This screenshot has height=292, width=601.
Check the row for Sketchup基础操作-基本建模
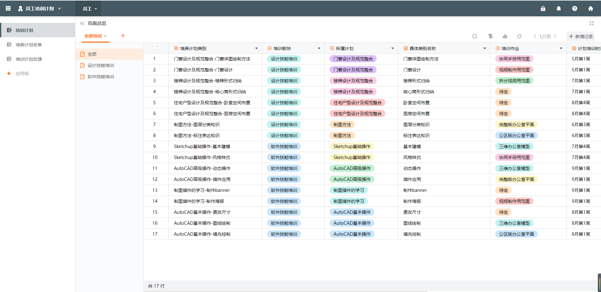(155, 146)
